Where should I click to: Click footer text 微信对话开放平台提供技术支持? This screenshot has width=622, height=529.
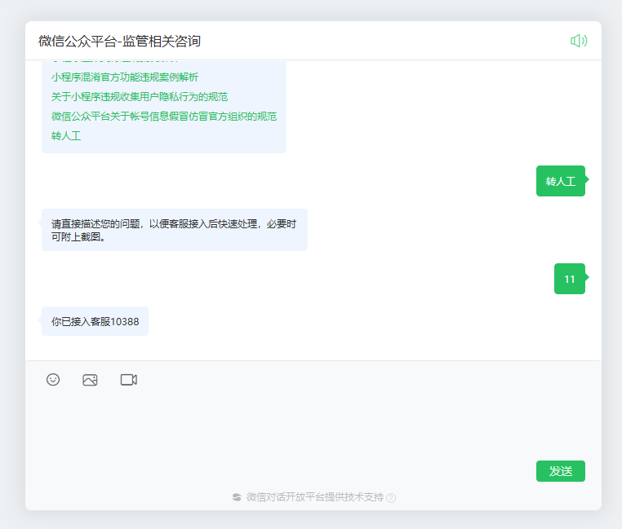[315, 497]
